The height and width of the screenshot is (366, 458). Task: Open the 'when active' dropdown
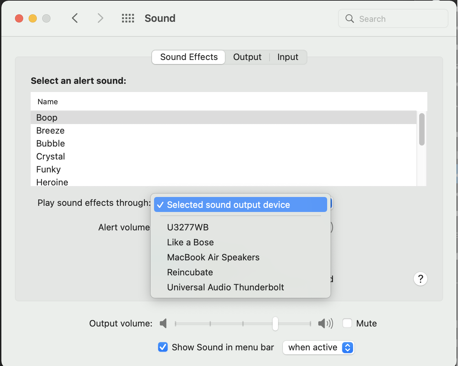point(319,347)
